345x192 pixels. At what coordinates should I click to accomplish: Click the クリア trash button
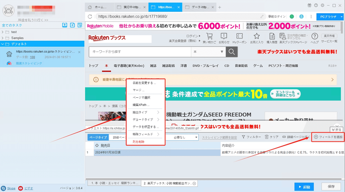point(272,137)
